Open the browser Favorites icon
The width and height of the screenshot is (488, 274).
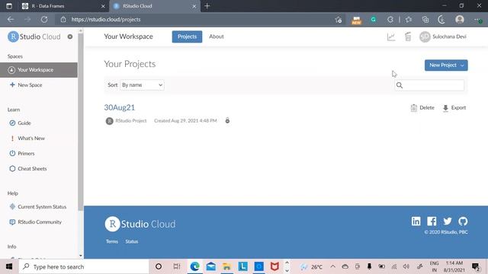click(409, 20)
